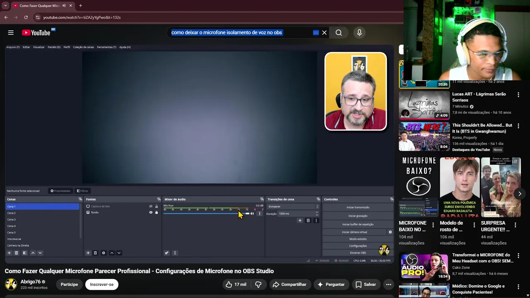Screen dimensions: 530x298
Task: Add a new scene in Cenas panel
Action: 9,253
